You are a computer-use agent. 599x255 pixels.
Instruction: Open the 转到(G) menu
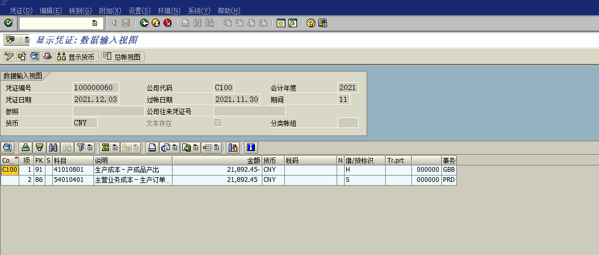tap(81, 11)
